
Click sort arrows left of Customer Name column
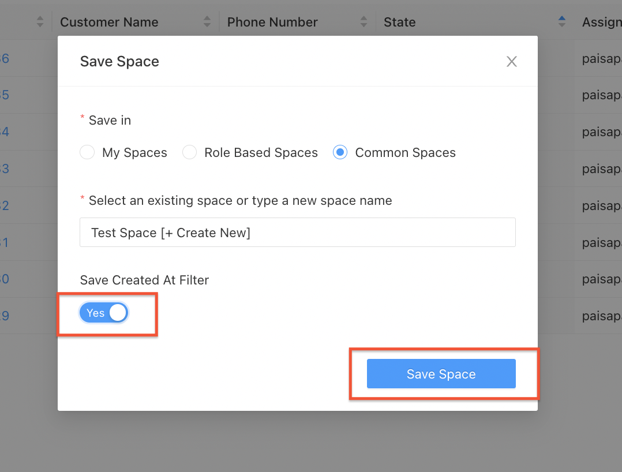40,22
